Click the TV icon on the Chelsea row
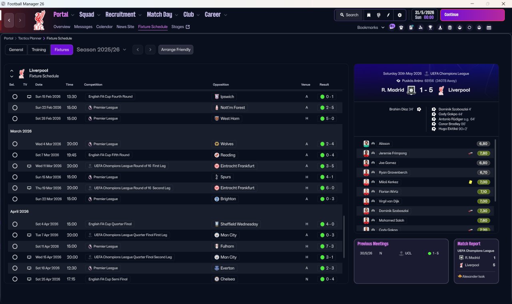 29,279
